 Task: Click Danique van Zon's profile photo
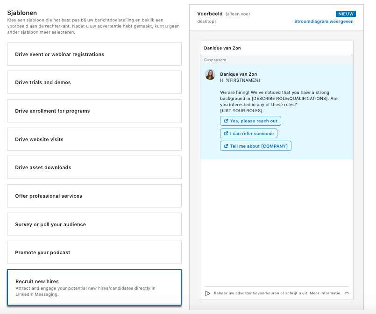click(210, 75)
